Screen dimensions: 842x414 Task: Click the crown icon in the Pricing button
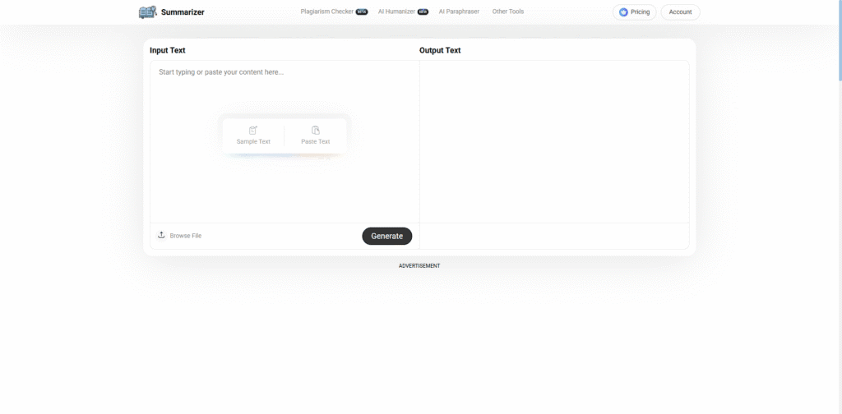pyautogui.click(x=623, y=12)
